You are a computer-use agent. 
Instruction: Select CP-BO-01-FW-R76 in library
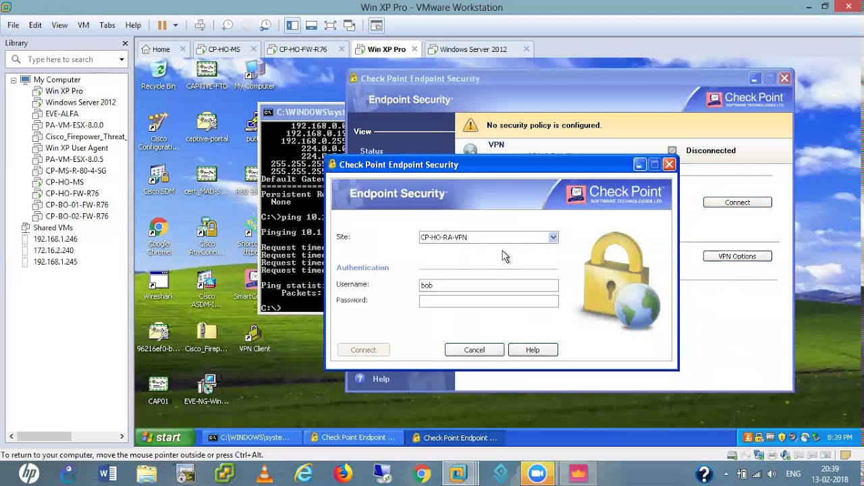click(76, 205)
